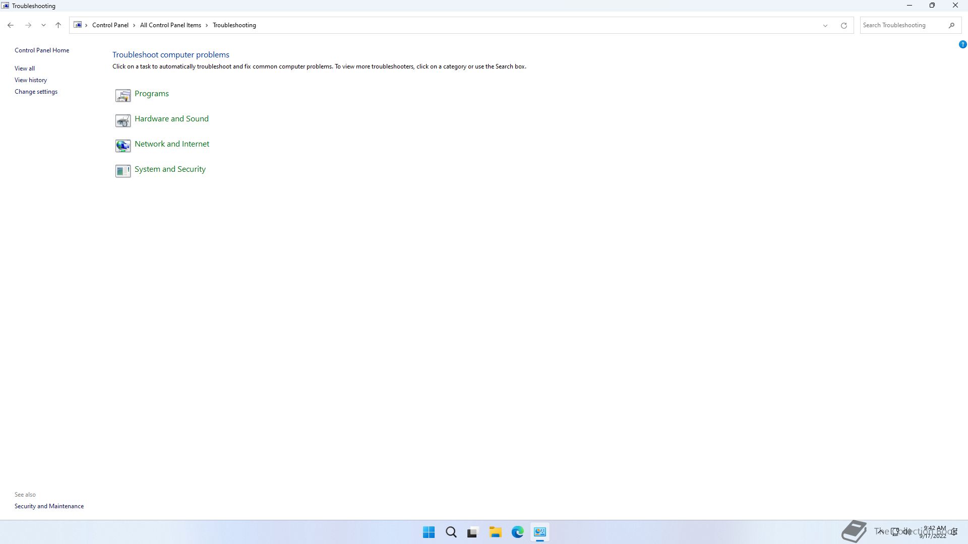Click the Programs category icon
The height and width of the screenshot is (544, 968).
pos(123,95)
